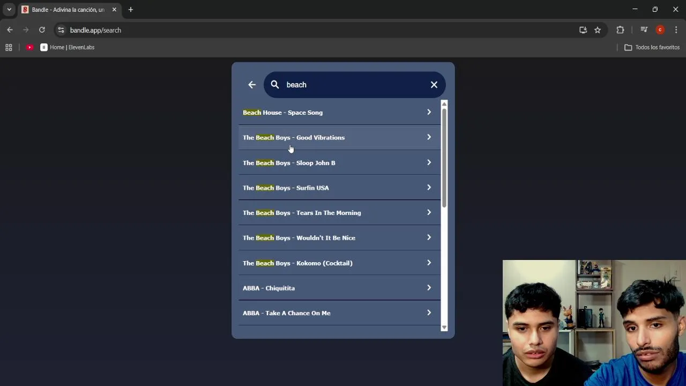This screenshot has height=386, width=686.
Task: Click the results list scrollbar thumb
Action: 444,158
